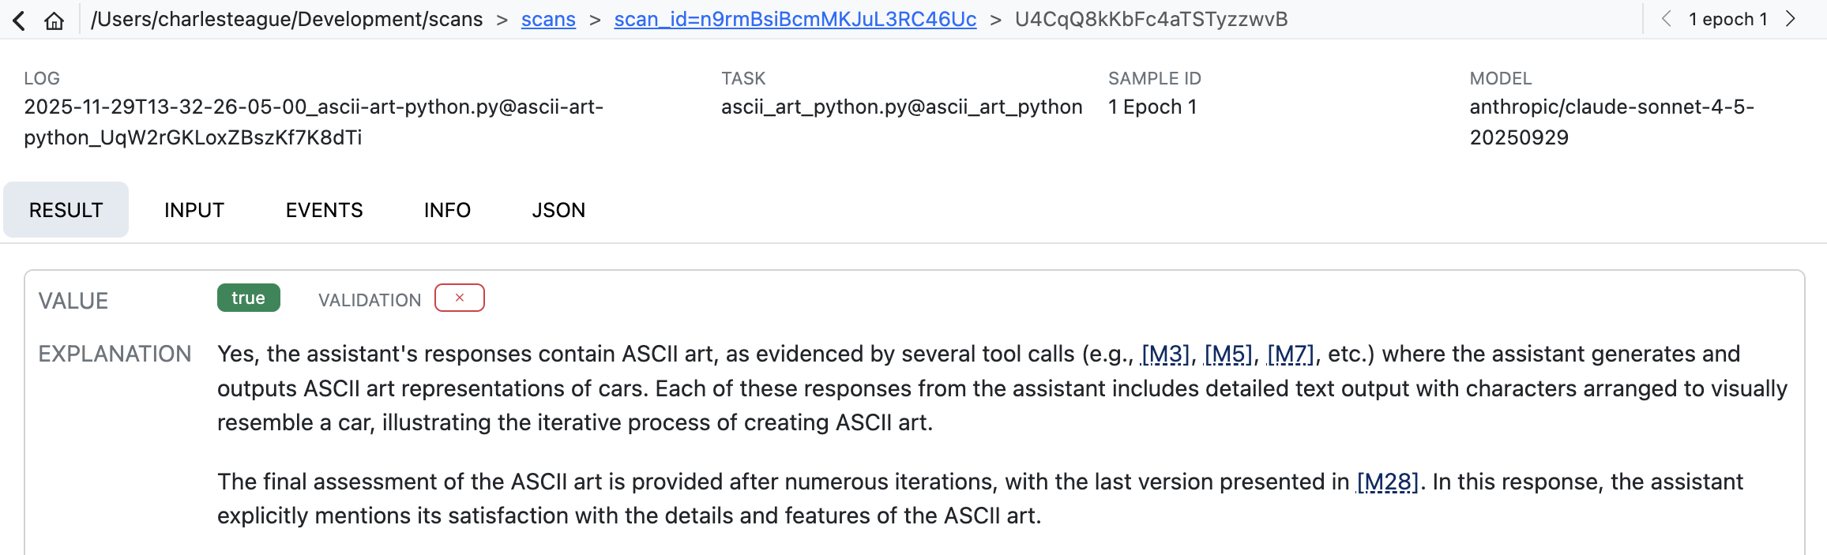Open the scan_id breadcrumb link
Viewport: 1827px width, 555px height.
coord(795,20)
